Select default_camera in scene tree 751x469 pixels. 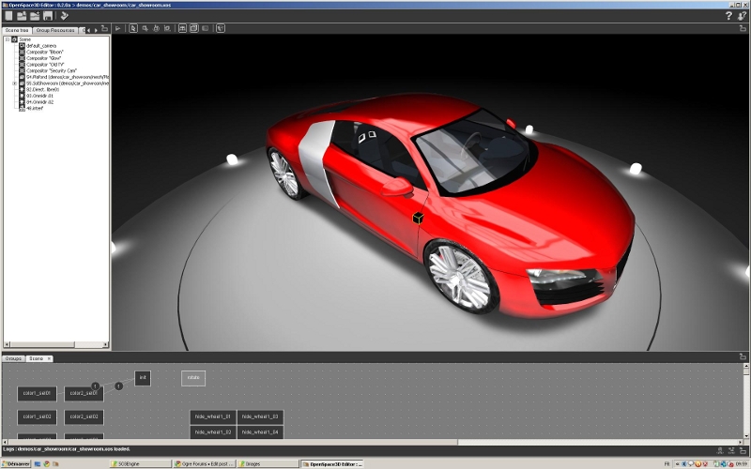point(43,46)
